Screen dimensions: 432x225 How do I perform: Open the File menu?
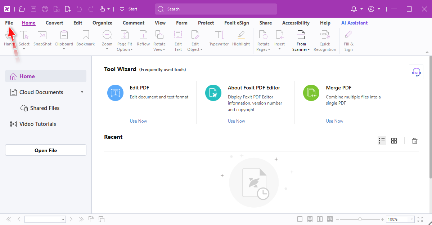pos(9,23)
